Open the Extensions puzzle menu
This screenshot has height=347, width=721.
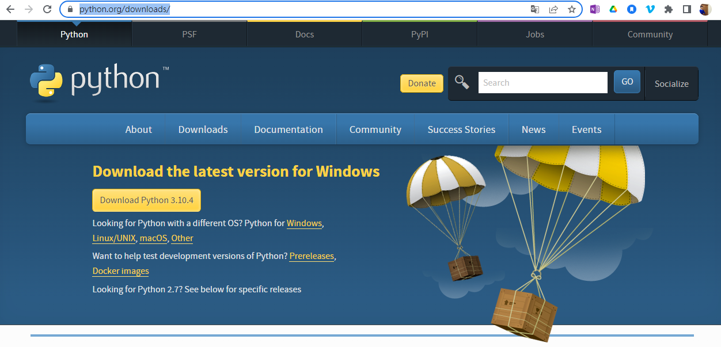click(669, 9)
